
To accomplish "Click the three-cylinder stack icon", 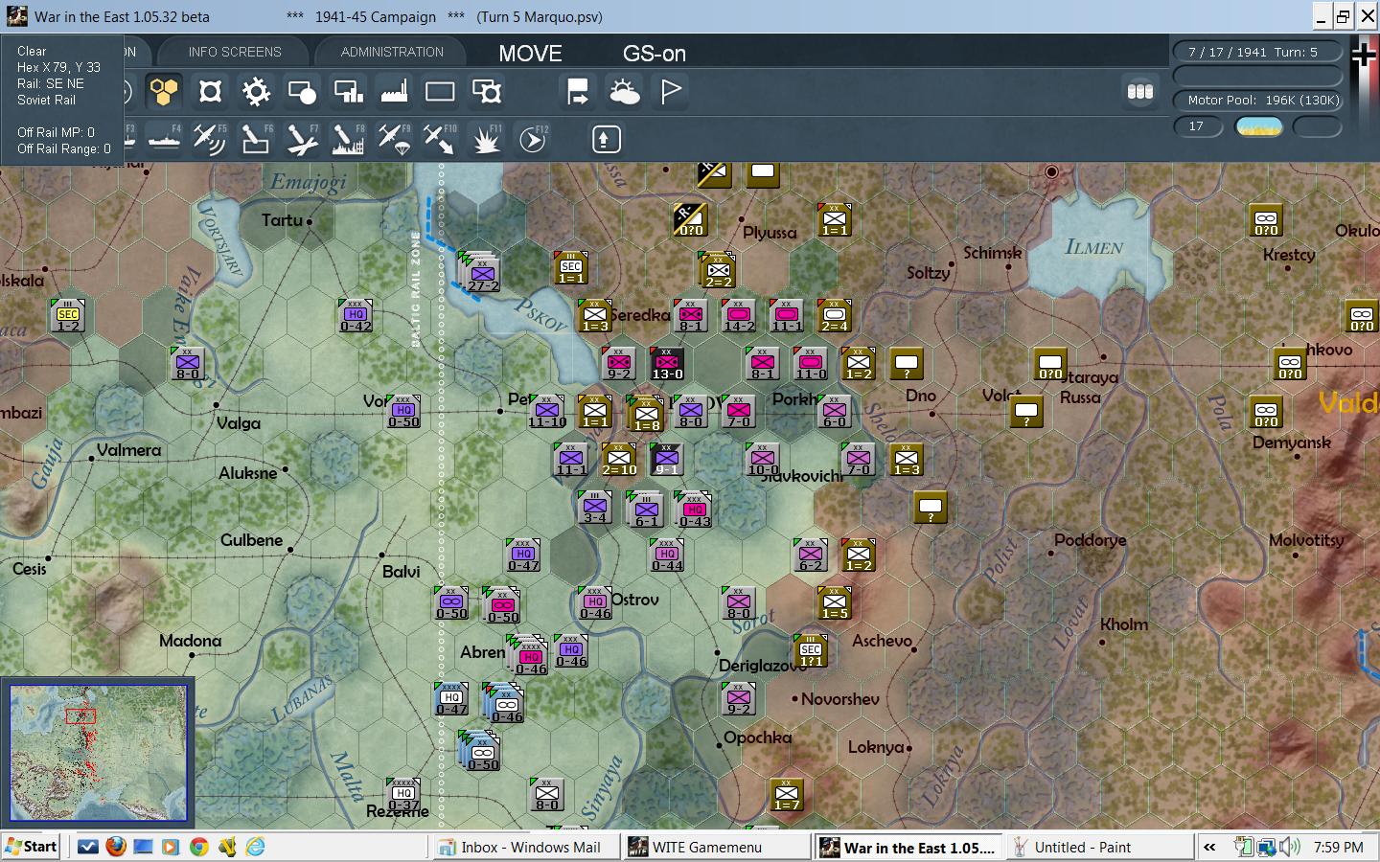I will [x=1139, y=92].
